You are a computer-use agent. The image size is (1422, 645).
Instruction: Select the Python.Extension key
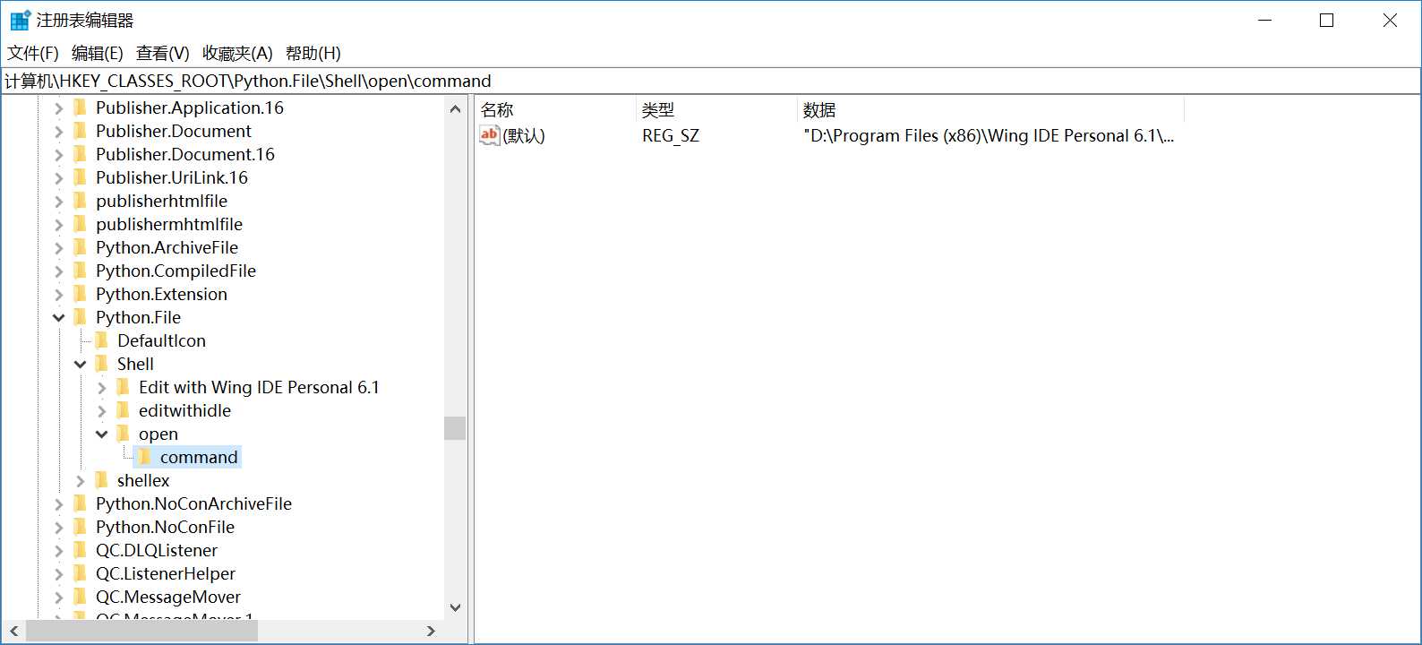pos(162,294)
